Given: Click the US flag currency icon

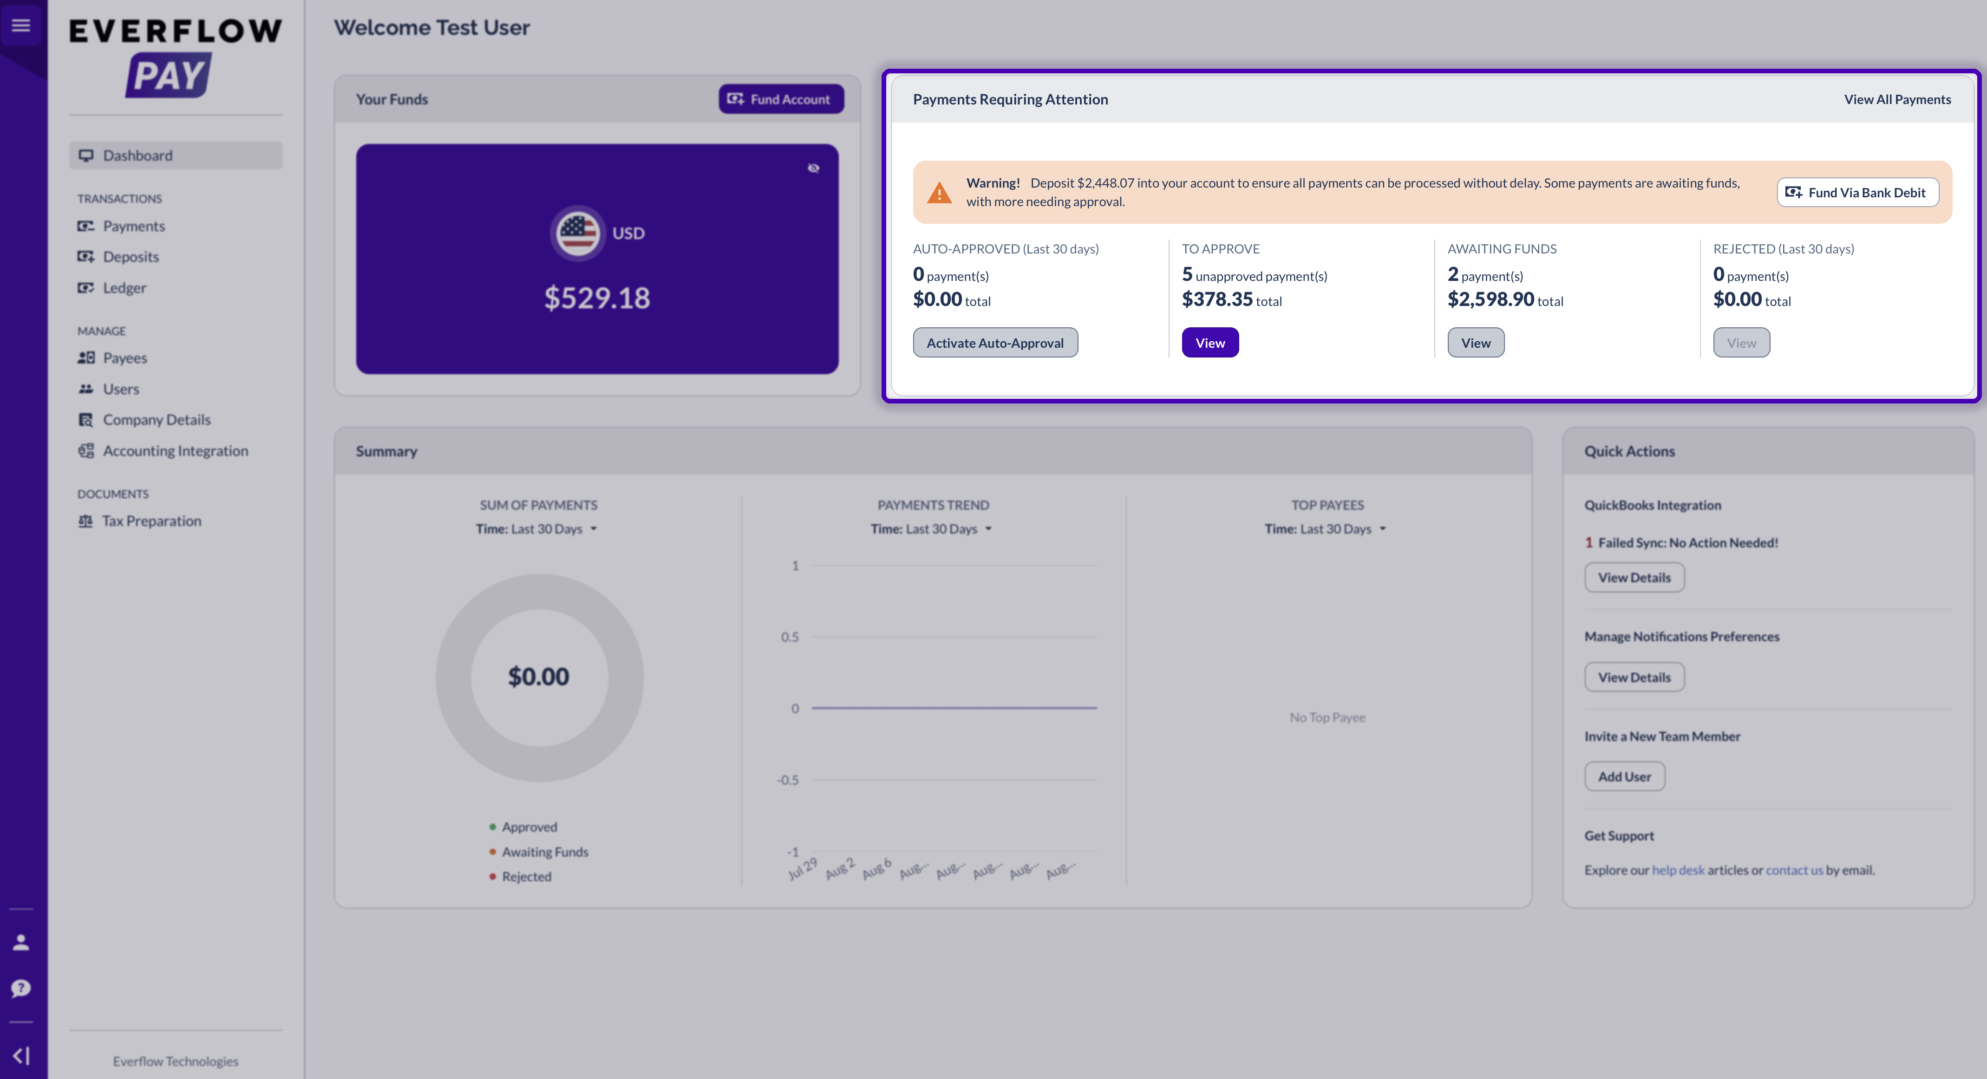Looking at the screenshot, I should pyautogui.click(x=578, y=233).
